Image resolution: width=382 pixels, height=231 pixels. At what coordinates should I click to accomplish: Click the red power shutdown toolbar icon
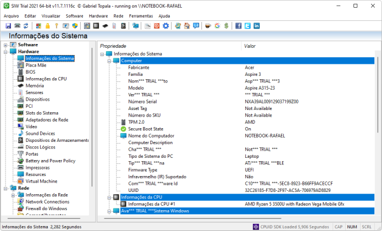pyautogui.click(x=156, y=26)
